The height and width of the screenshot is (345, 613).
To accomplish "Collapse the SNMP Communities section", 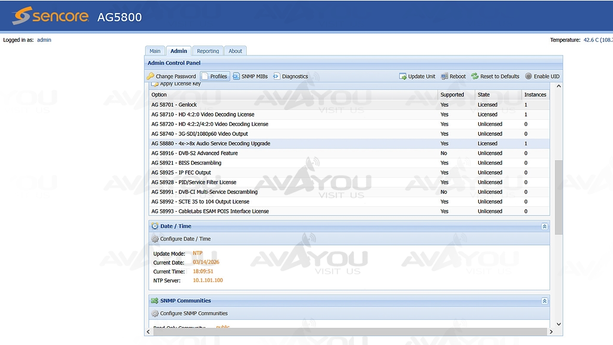I will 544,301.
